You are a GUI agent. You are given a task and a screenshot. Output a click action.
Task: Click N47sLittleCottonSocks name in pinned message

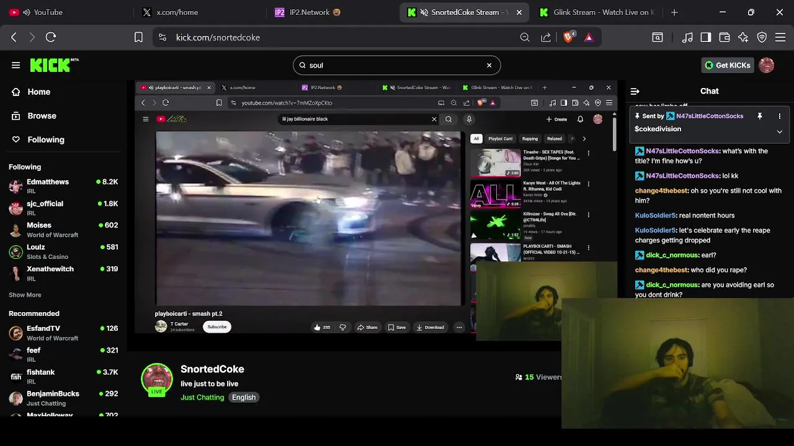[710, 116]
